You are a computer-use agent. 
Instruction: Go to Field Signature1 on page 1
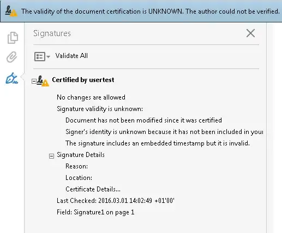coord(95,212)
